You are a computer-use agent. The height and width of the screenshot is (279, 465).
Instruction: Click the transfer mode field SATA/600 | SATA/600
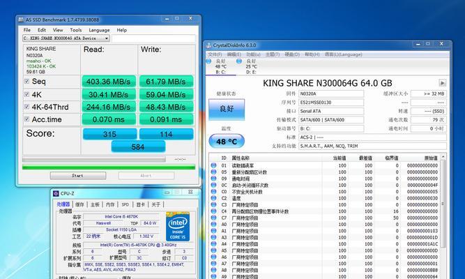coord(331,120)
